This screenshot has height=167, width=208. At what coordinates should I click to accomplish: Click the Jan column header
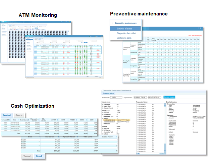point(158,39)
